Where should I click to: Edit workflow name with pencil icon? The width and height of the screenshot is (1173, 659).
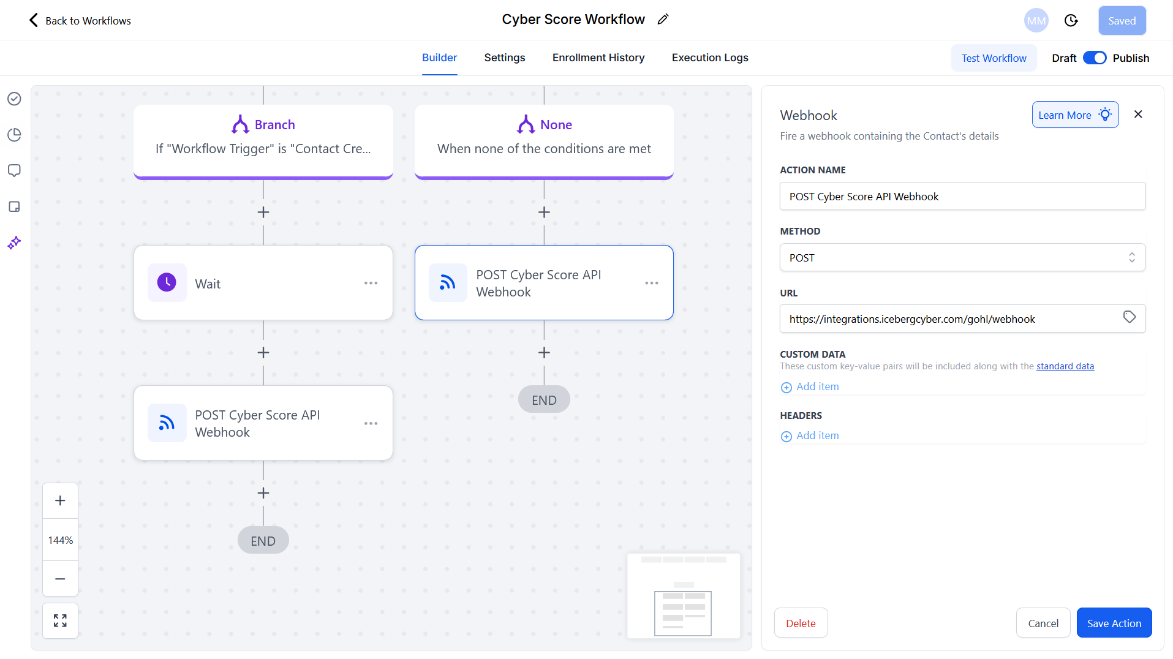(663, 20)
